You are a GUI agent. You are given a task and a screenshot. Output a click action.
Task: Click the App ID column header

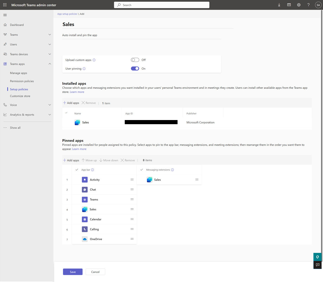tap(129, 113)
